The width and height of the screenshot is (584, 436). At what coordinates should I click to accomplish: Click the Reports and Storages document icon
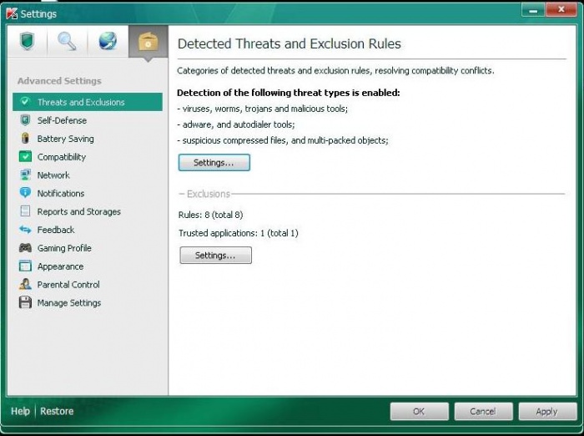(25, 211)
